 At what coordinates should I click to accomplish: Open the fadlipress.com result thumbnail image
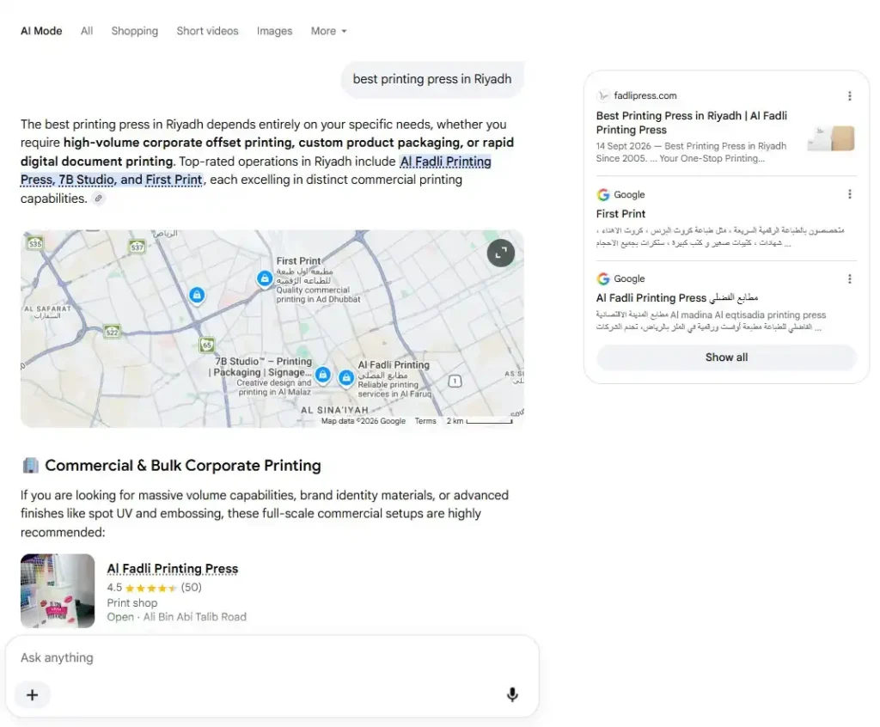point(831,138)
